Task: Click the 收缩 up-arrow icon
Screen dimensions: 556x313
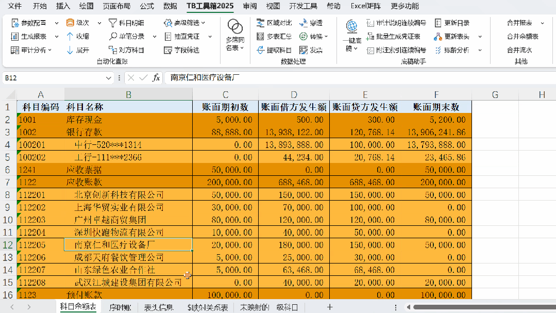Action: pyautogui.click(x=70, y=37)
